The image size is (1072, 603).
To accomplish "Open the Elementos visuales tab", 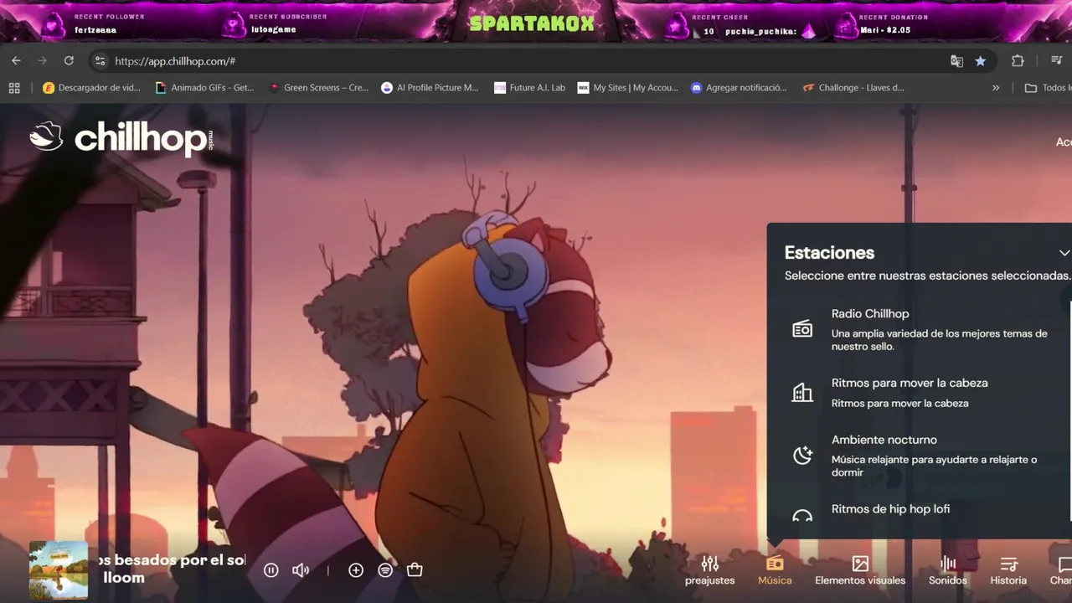I will (860, 570).
